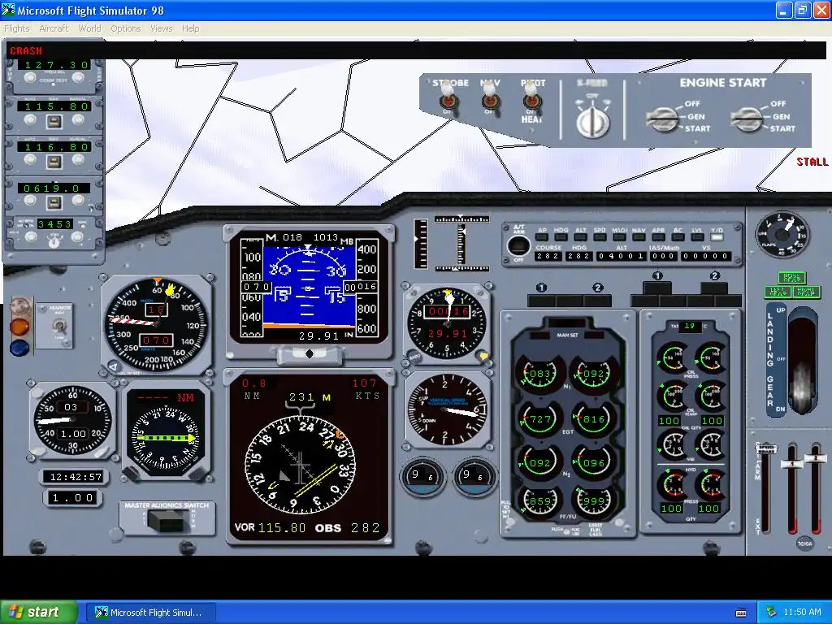Click the NAV2 116.80 ident button
The height and width of the screenshot is (624, 832).
click(x=53, y=162)
